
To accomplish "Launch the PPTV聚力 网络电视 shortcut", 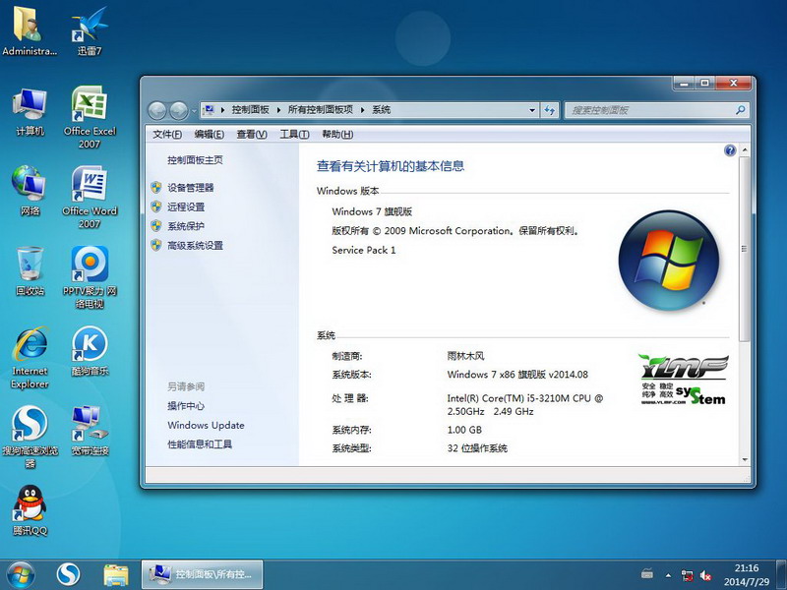I will [x=90, y=277].
